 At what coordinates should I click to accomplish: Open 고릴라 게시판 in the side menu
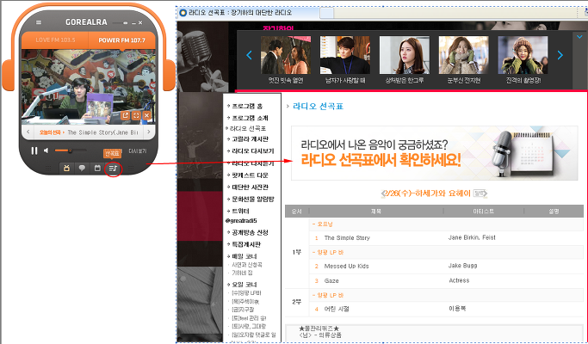(250, 139)
